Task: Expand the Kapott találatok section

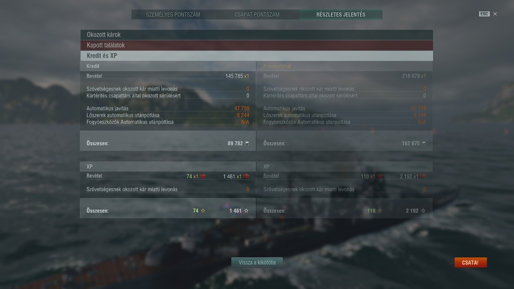Action: coord(257,45)
